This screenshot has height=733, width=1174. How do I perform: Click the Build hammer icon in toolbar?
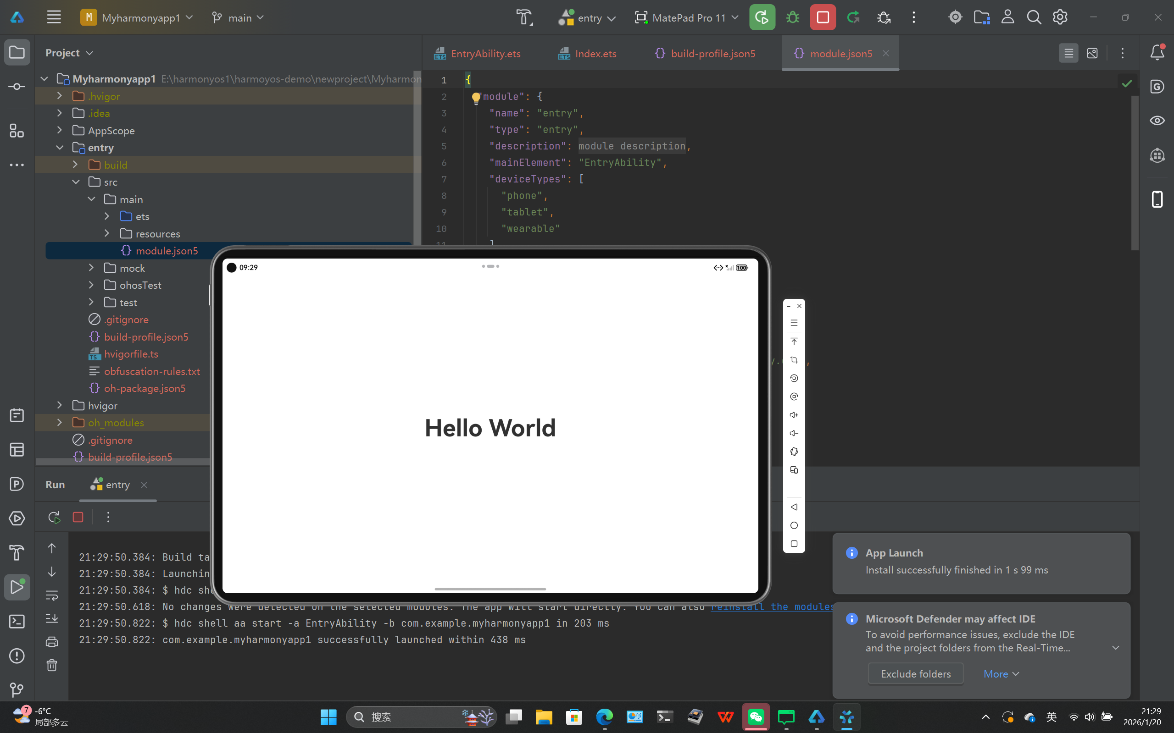pos(524,17)
